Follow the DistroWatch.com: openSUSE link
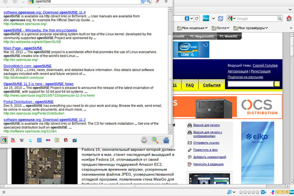The width and height of the screenshot is (294, 196). pos(27,66)
